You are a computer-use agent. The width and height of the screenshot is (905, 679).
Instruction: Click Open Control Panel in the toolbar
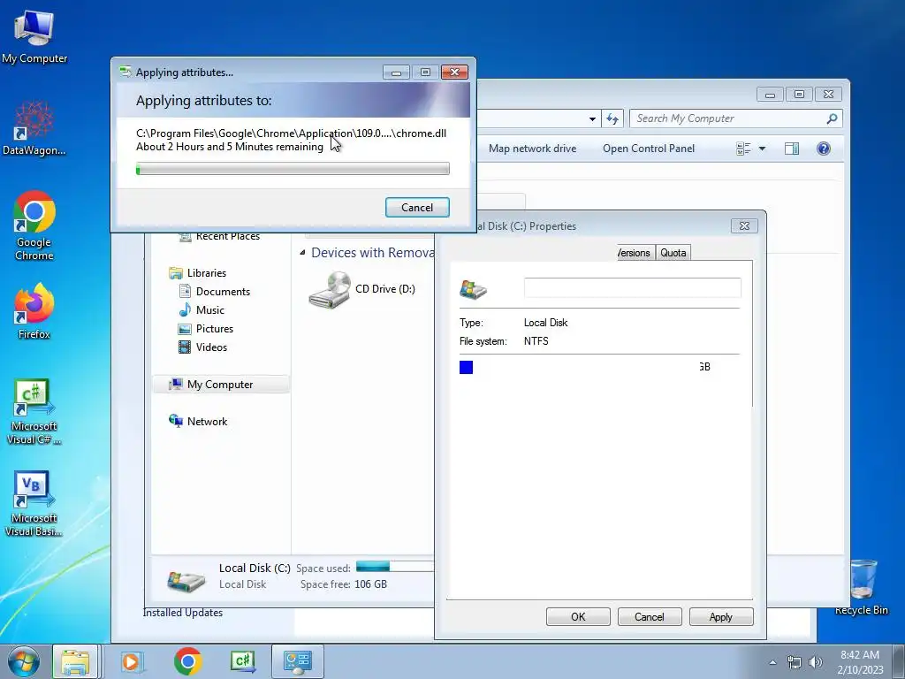click(649, 149)
